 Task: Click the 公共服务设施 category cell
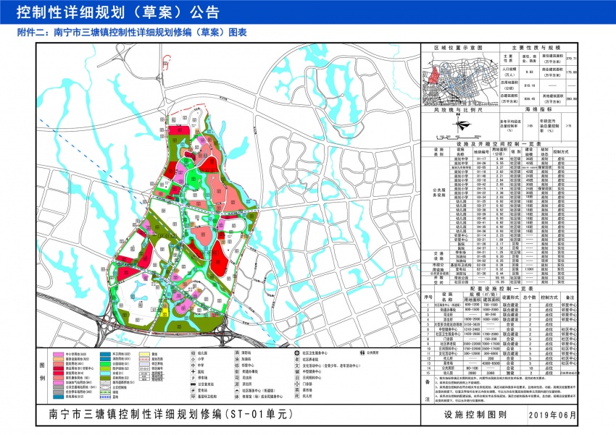(x=438, y=193)
